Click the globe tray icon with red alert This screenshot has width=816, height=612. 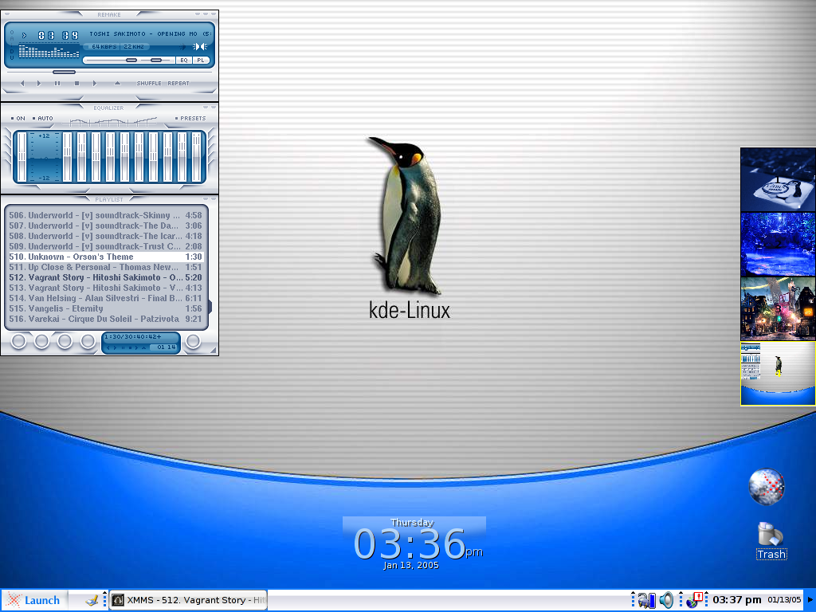point(694,601)
